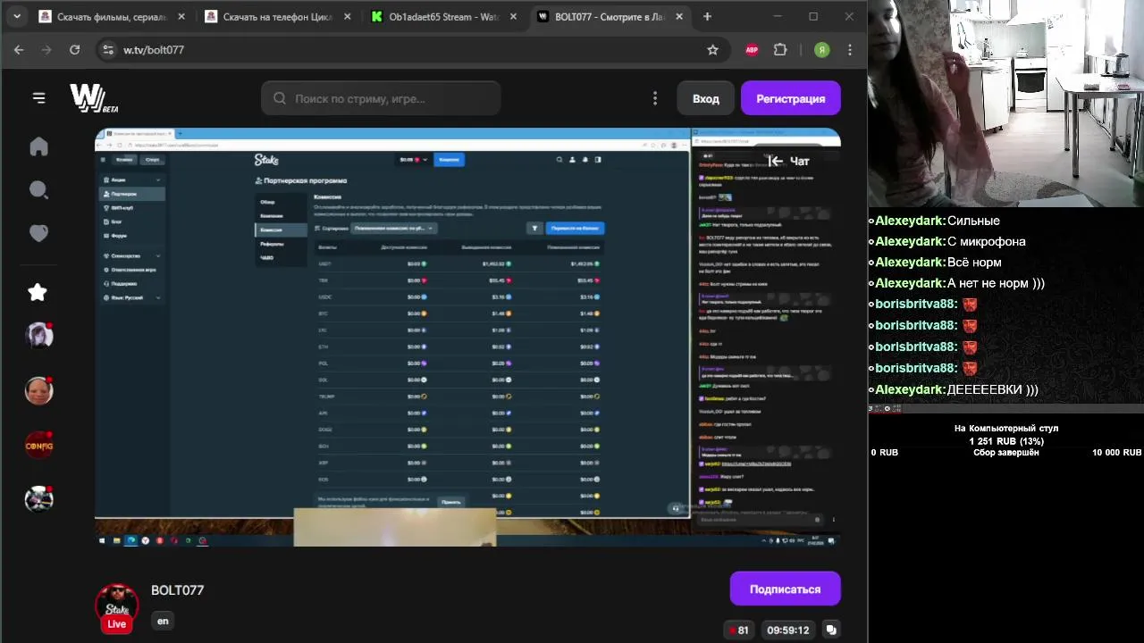Open the CONFIG channel avatar in sidebar
The width and height of the screenshot is (1144, 643).
tap(38, 446)
